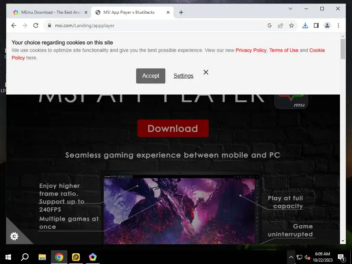Open the Google icon in address bar
This screenshot has width=352, height=264.
click(x=269, y=25)
